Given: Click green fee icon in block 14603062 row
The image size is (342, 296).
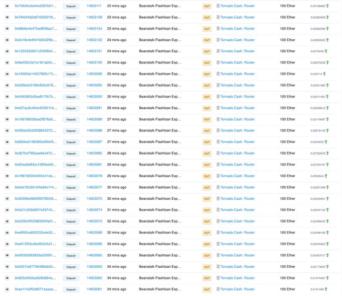Looking at the screenshot, I should coord(327,278).
